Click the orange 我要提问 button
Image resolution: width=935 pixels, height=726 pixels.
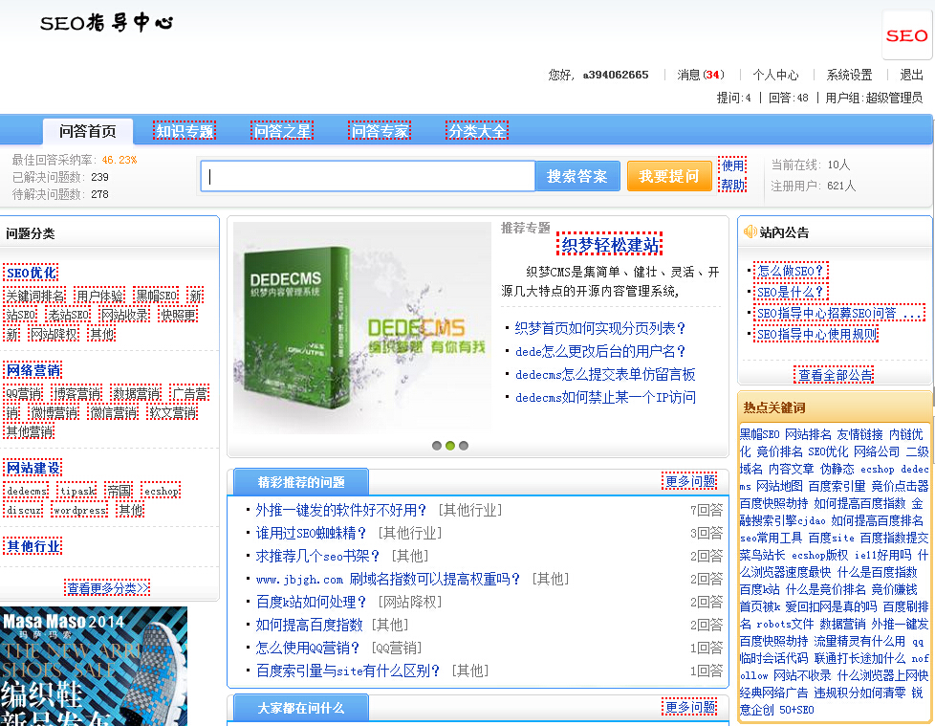(x=669, y=176)
